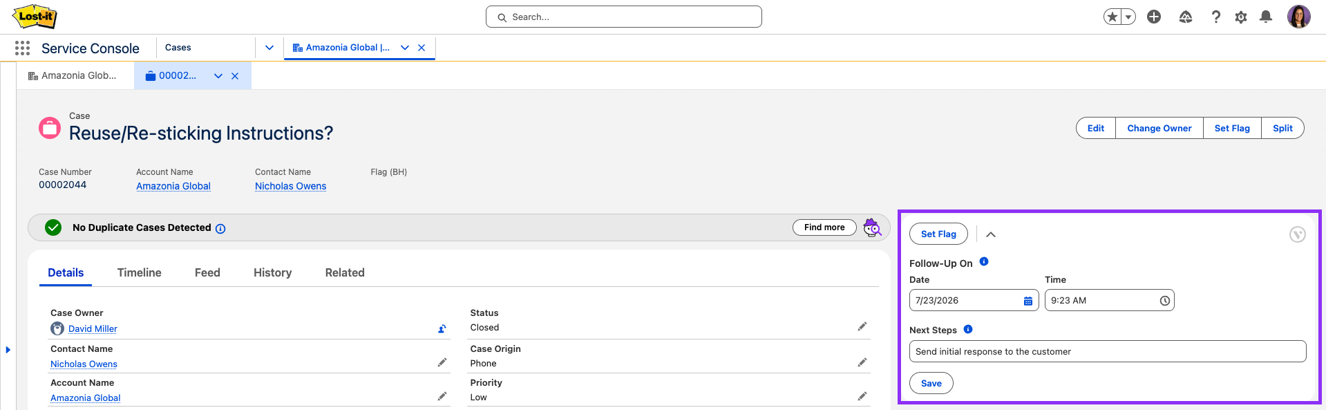The image size is (1326, 410).
Task: Open the Amazonia Global workspace tab menu
Action: [x=405, y=48]
